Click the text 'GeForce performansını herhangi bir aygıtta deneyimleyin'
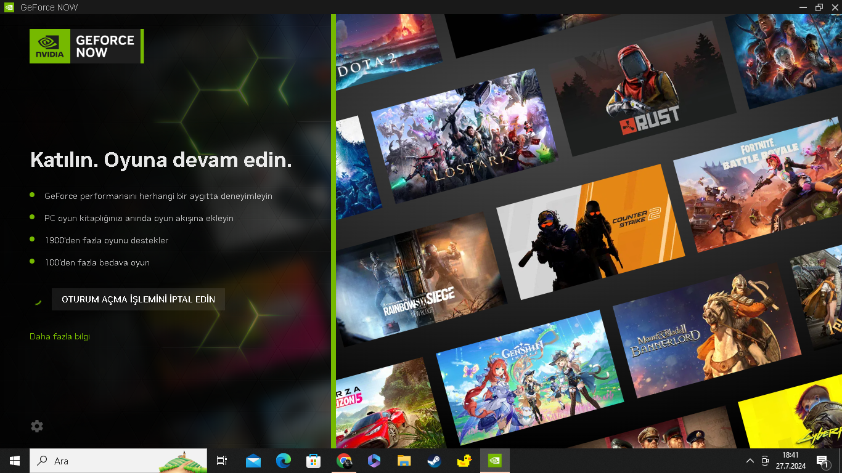Viewport: 842px width, 473px height. 158,196
